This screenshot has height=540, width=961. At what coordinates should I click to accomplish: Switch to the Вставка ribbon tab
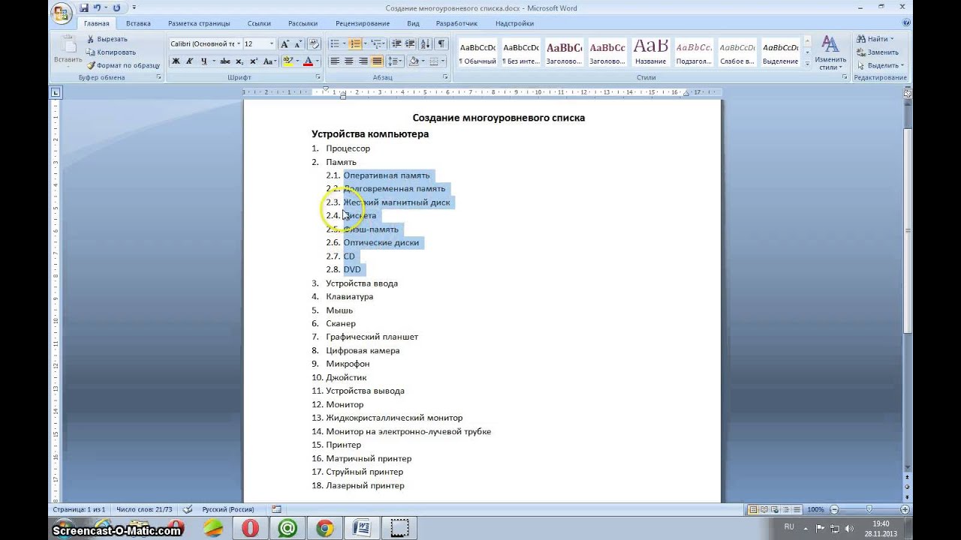(138, 23)
